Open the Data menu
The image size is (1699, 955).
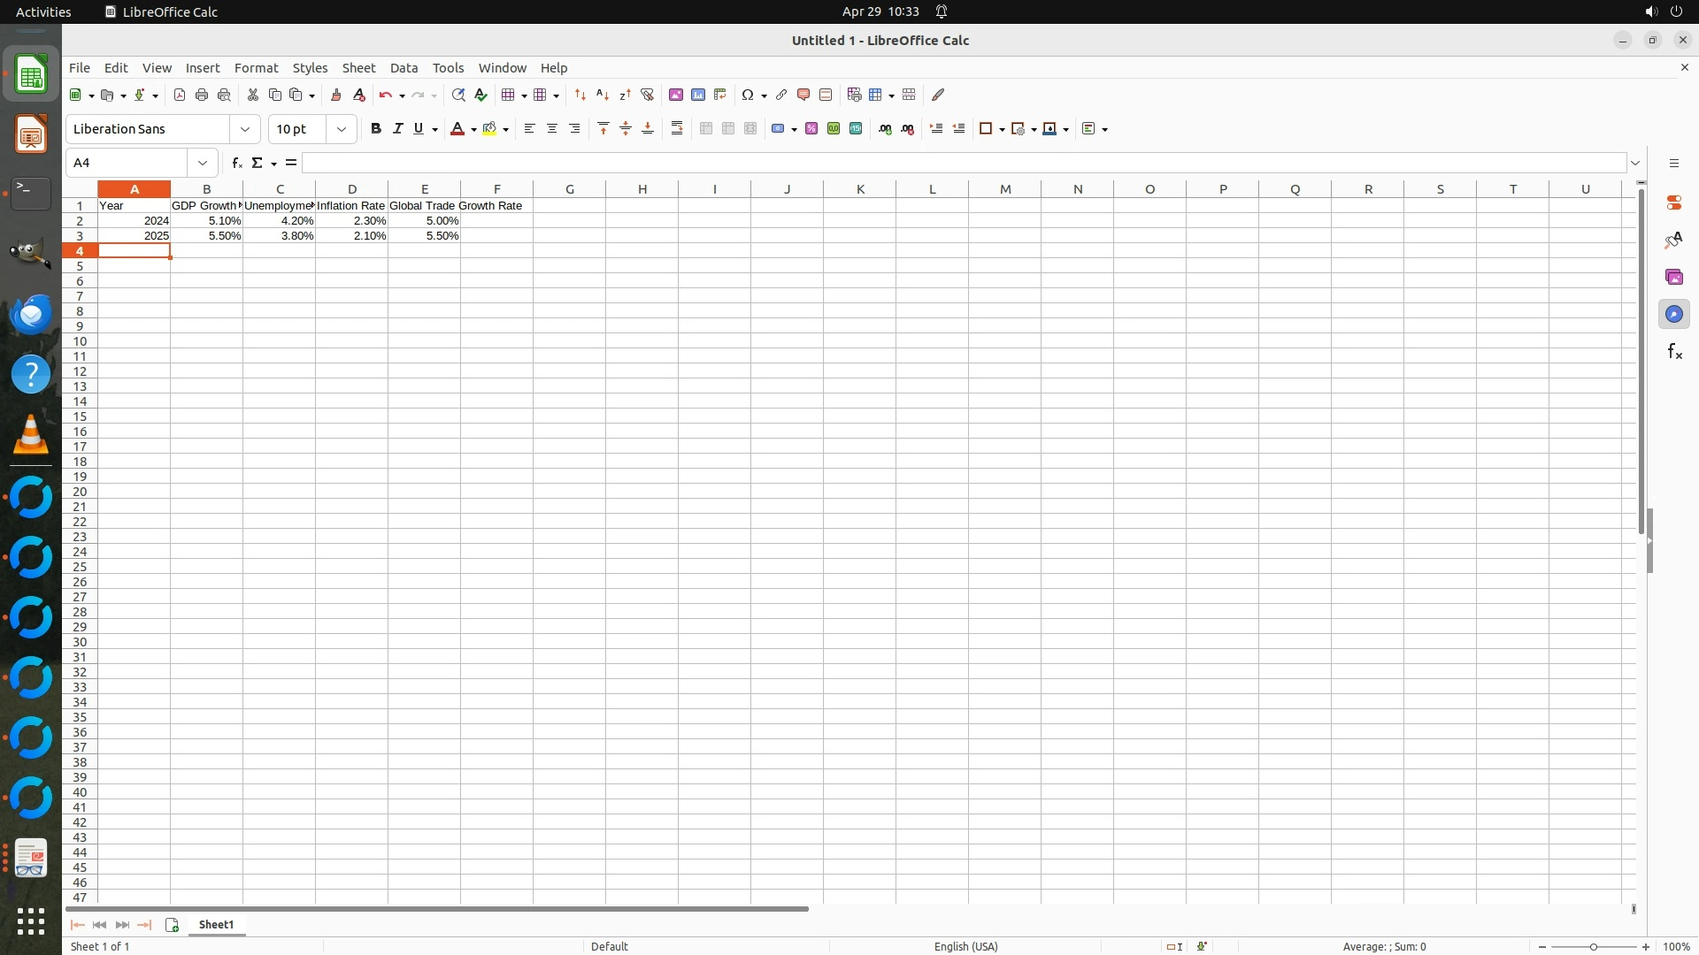click(x=404, y=68)
